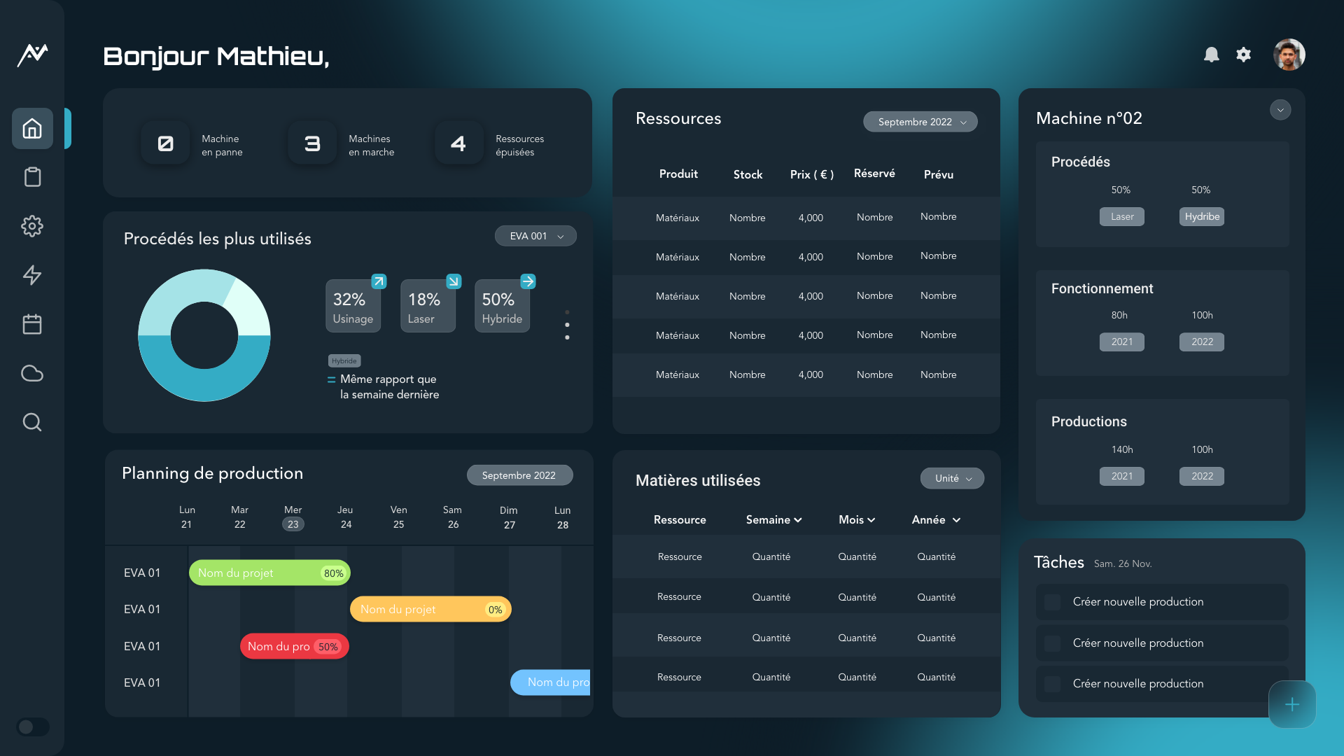Select the lightning/alerts icon in sidebar
This screenshot has height=756, width=1344.
(x=31, y=274)
